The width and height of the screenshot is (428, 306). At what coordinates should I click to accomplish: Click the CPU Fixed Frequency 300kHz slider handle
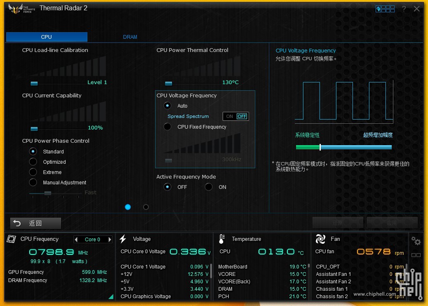[169, 160]
